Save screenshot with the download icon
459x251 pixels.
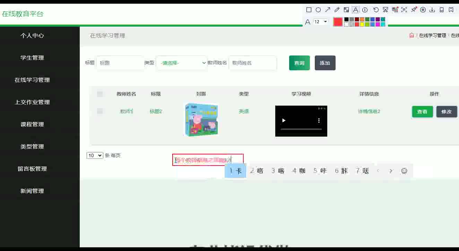point(432,10)
